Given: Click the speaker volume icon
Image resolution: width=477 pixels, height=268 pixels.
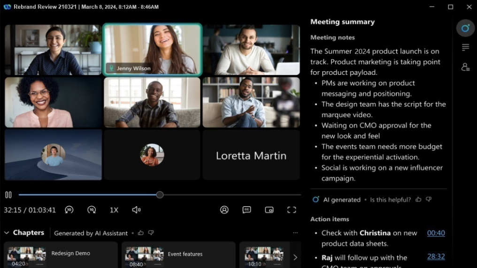Looking at the screenshot, I should pos(136,210).
